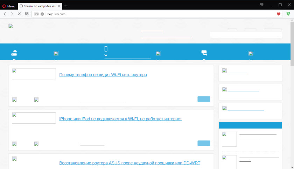
Task: Click the globe site info icon
Action: (x=42, y=14)
